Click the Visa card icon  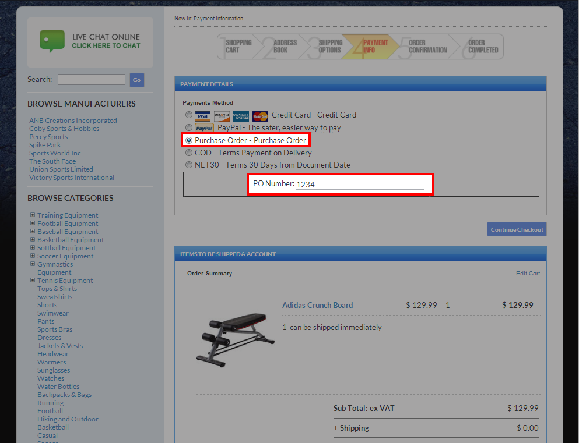(202, 116)
